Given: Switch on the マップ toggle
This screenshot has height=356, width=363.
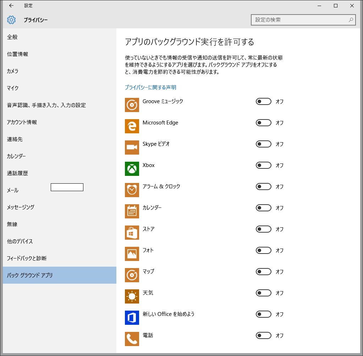Looking at the screenshot, I should (263, 272).
